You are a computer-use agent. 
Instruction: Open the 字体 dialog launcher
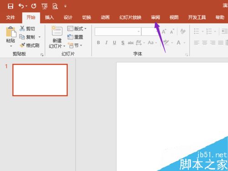(187, 55)
